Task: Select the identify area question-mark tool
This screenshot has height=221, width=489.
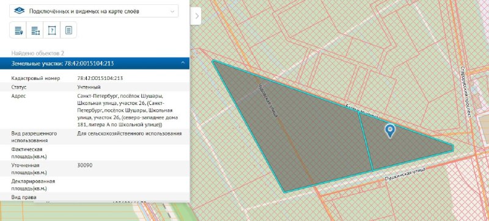Action: pyautogui.click(x=52, y=30)
